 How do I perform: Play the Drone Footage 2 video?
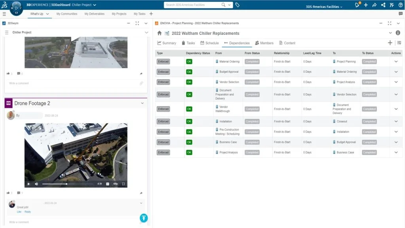(x=28, y=184)
